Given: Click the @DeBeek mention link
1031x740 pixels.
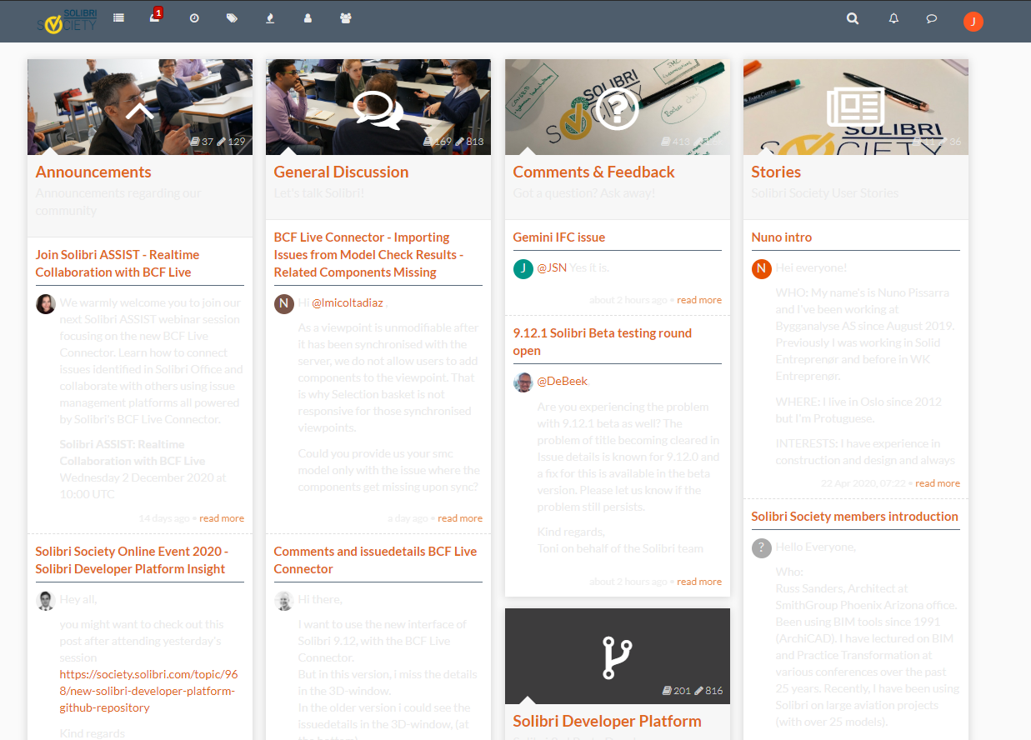Looking at the screenshot, I should coord(563,382).
